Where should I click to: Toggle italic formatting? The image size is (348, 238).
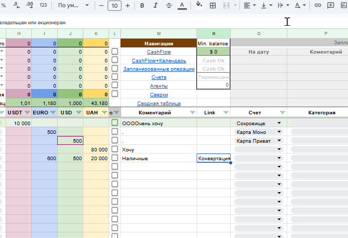155,6
